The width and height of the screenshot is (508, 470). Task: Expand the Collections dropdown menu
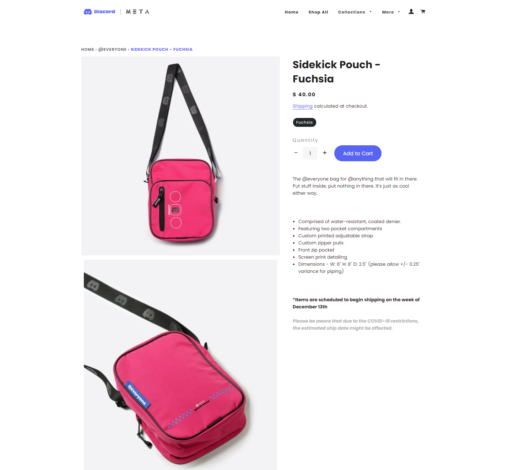point(355,12)
